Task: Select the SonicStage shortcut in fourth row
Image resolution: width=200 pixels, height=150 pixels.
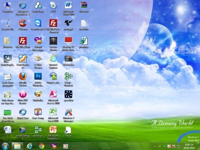Action: pos(7,61)
